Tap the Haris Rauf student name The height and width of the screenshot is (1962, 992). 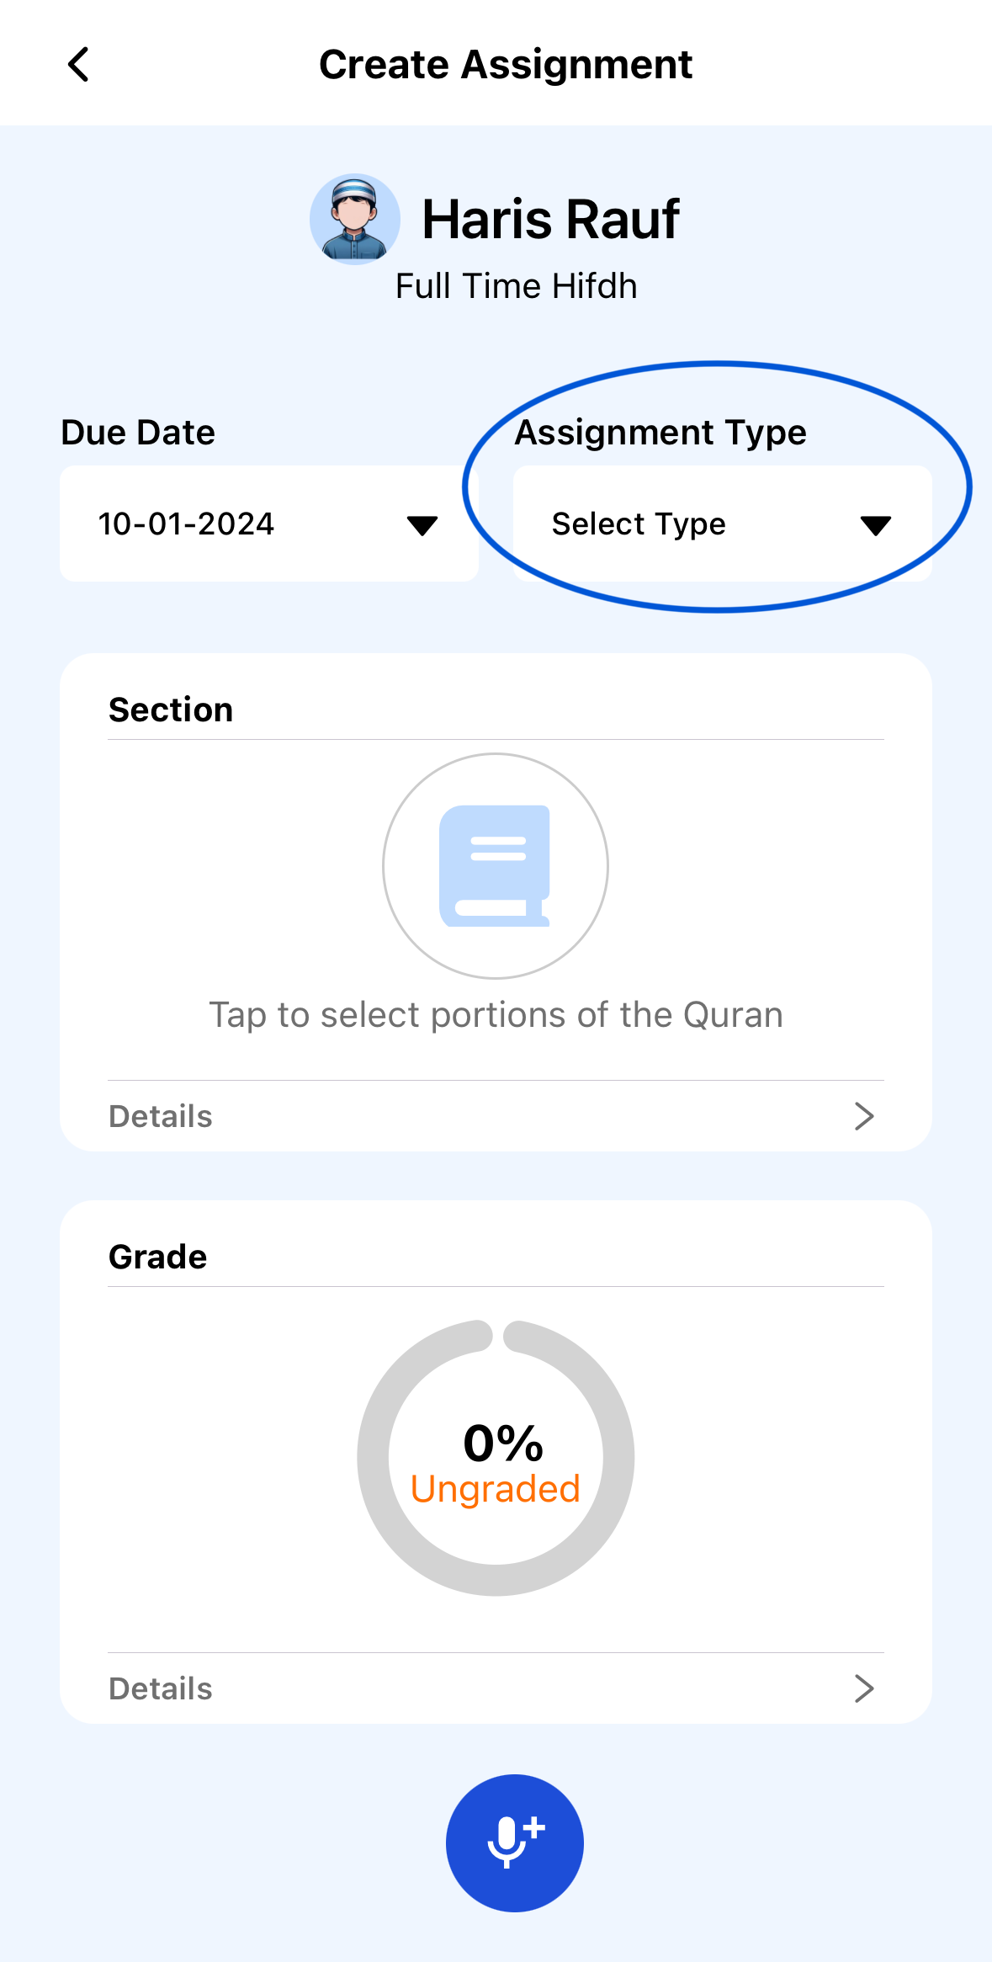coord(550,220)
